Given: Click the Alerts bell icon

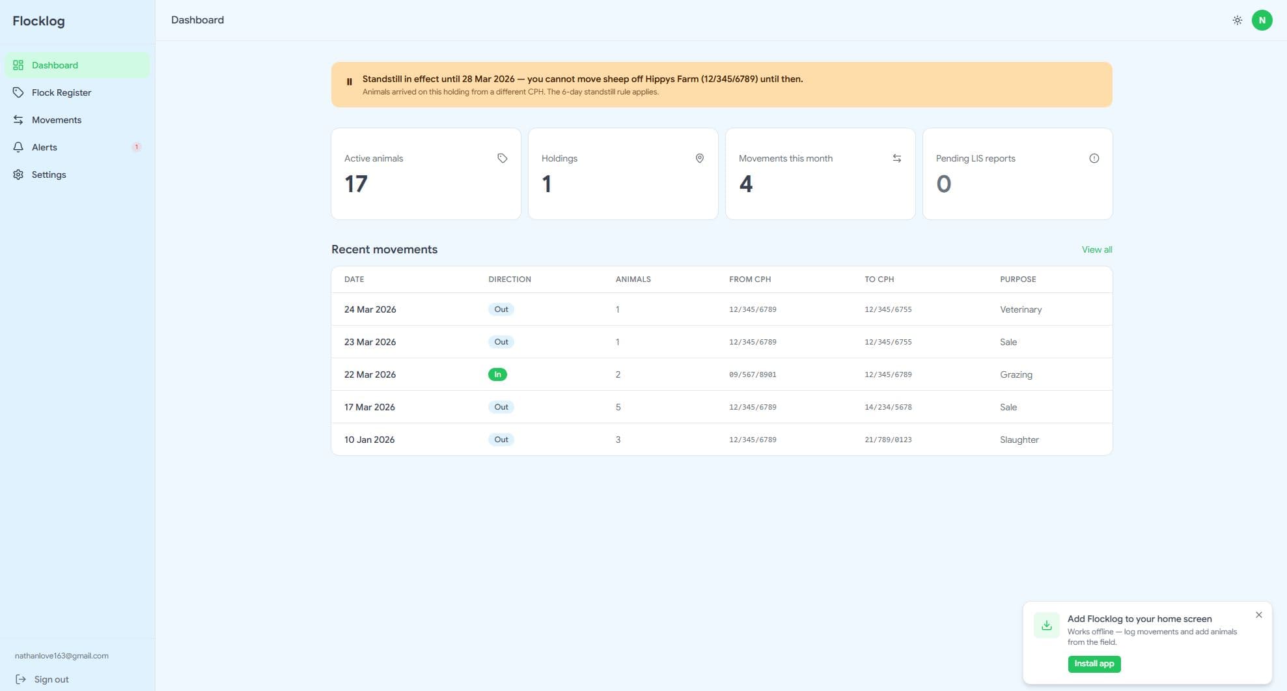Looking at the screenshot, I should (x=18, y=147).
